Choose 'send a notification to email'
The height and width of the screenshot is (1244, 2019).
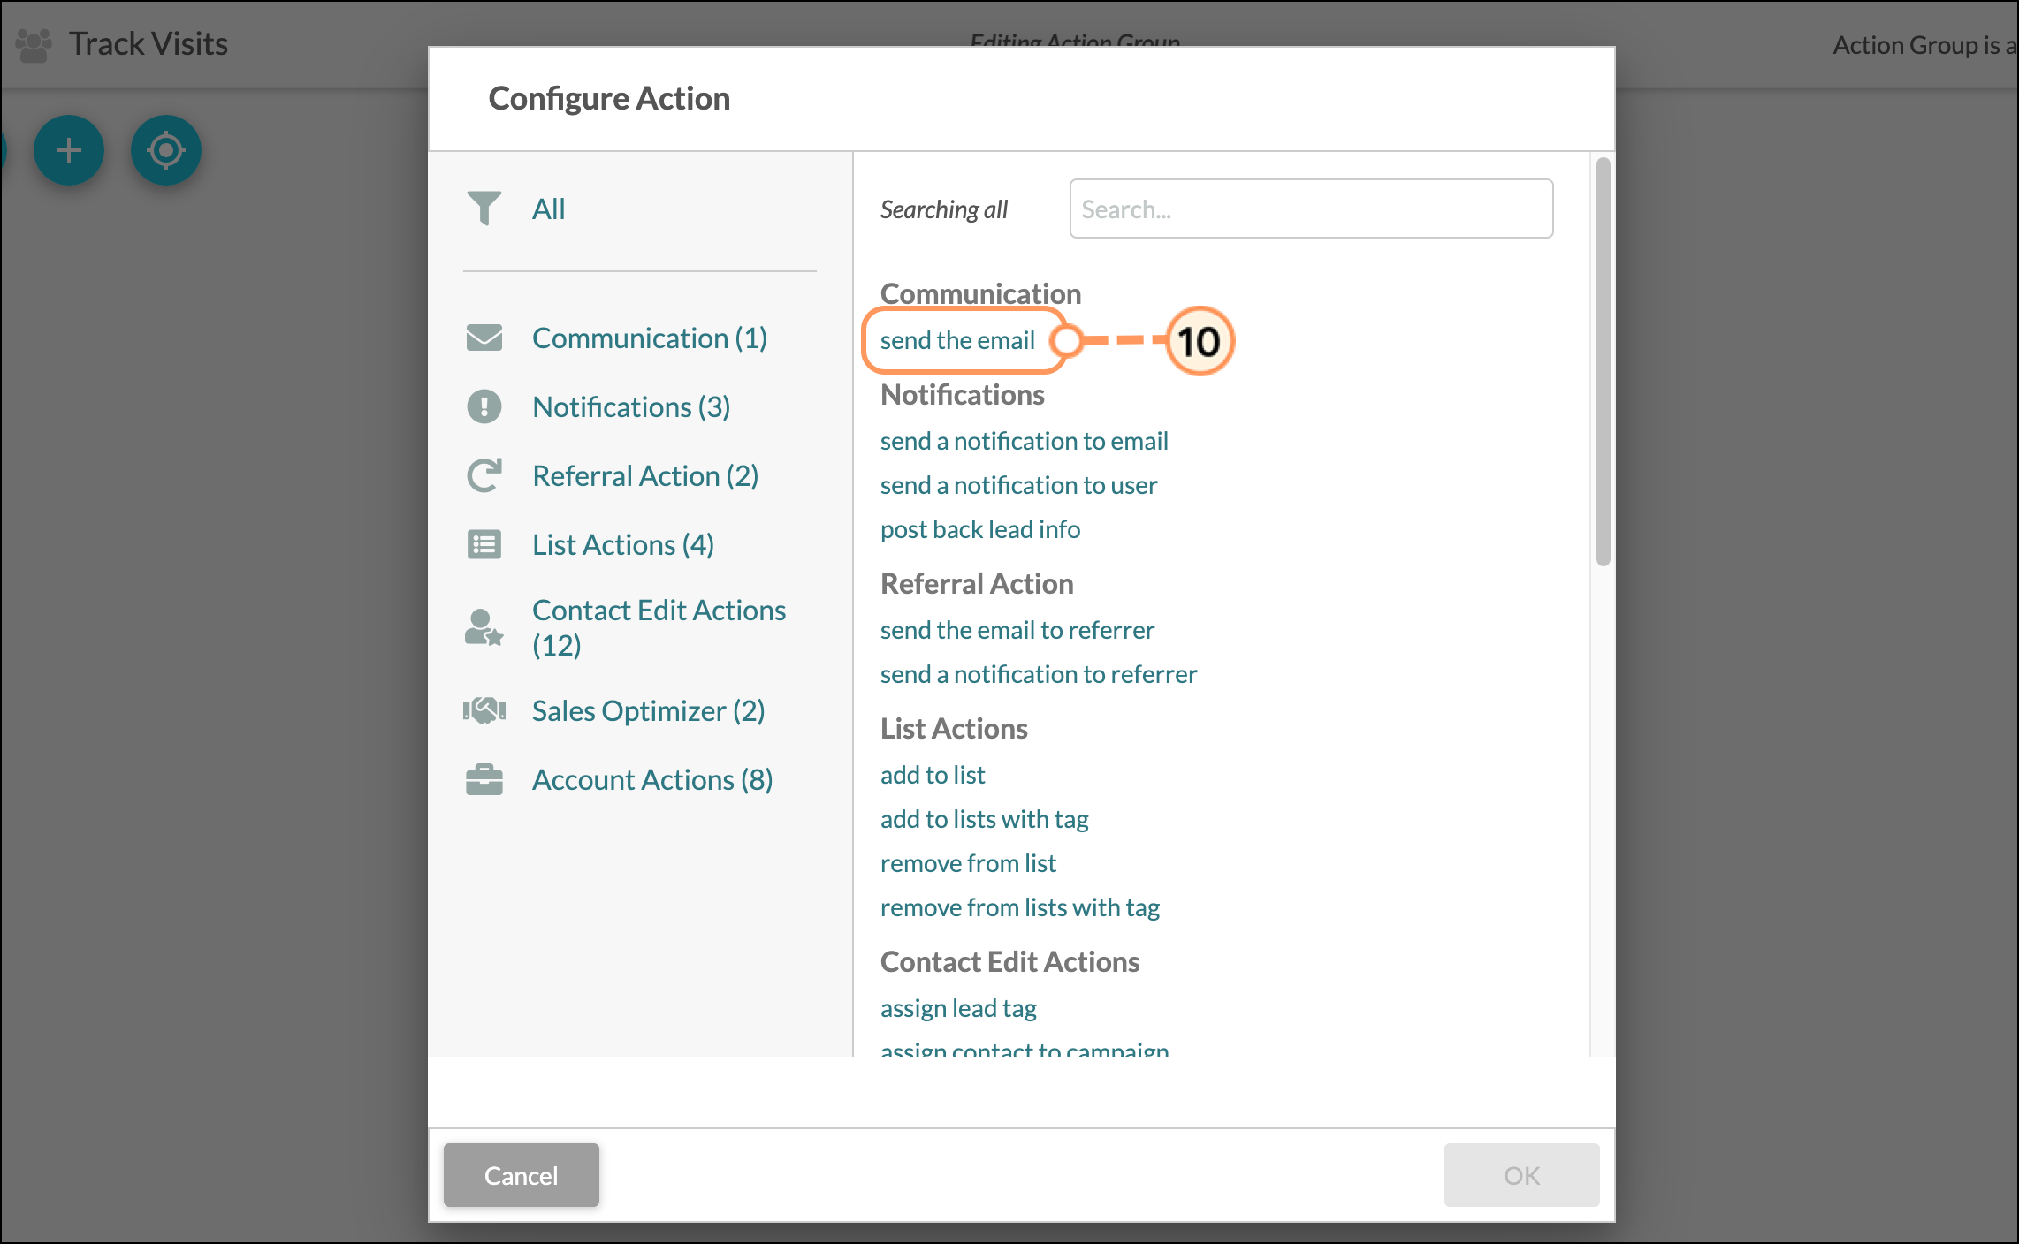(1024, 441)
